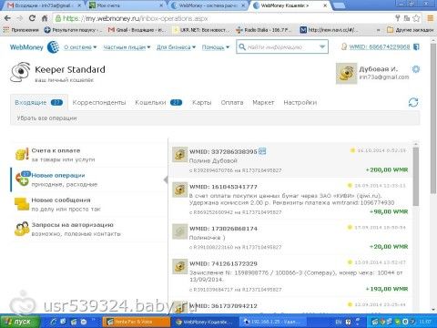
Task: Open the search field dropdown arrow
Action: tap(322, 47)
